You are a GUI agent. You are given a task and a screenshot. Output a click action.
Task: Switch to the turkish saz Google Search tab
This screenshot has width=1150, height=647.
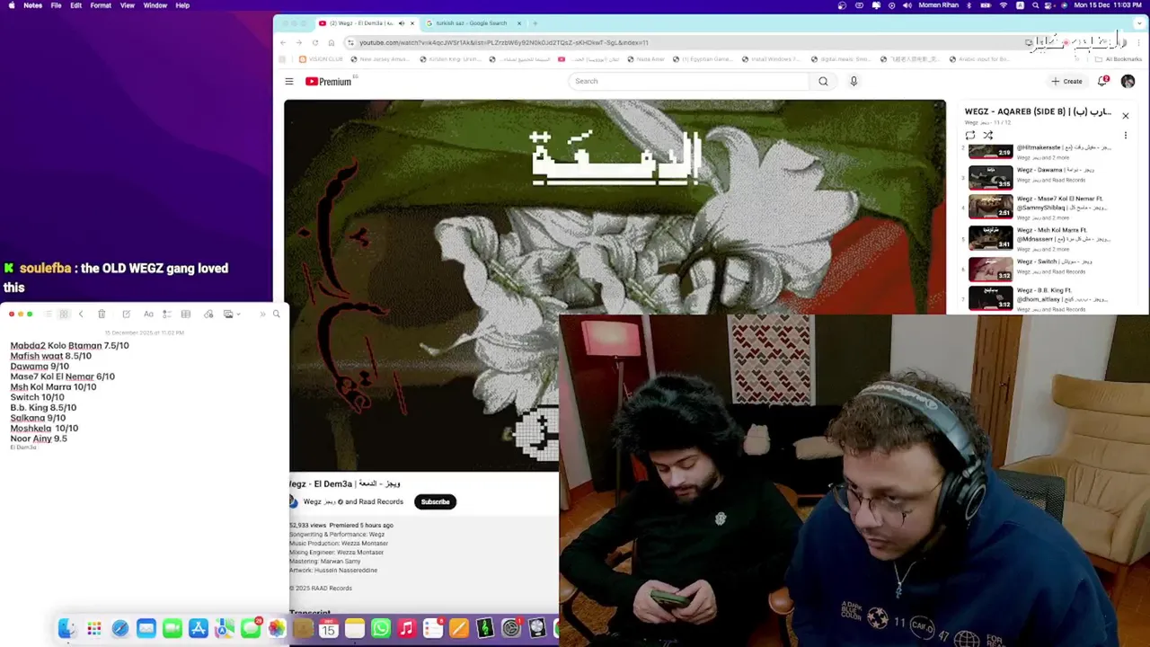click(x=471, y=23)
